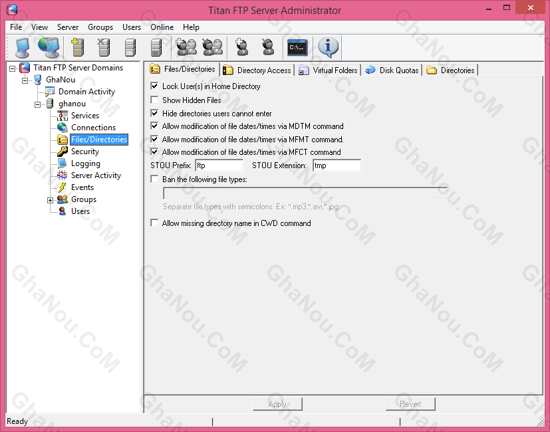Screen dimensions: 550x432
Task: Select Domain Activity label in tree
Action: (86, 92)
